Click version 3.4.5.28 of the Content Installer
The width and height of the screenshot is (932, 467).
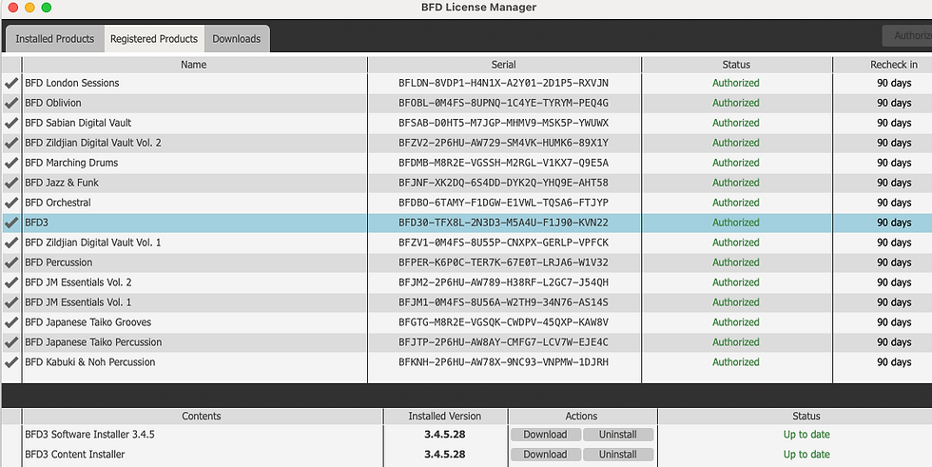coord(445,455)
